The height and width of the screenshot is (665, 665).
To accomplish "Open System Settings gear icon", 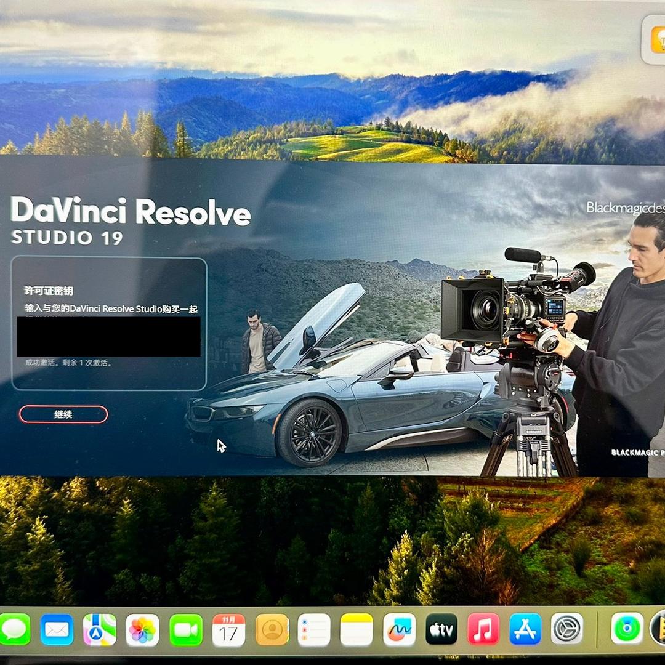I will [x=566, y=629].
